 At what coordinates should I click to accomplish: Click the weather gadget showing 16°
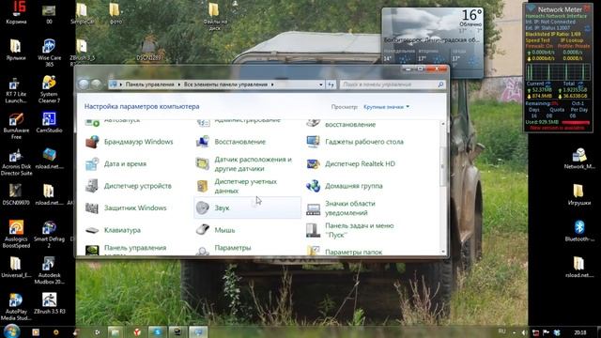pos(432,42)
